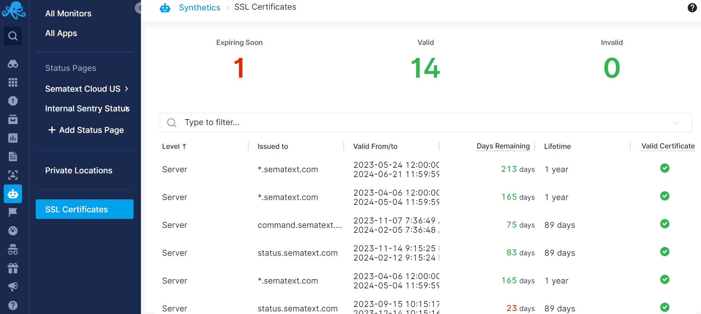Image resolution: width=701 pixels, height=314 pixels.
Task: Open Internal Sentry Status page
Action: [87, 108]
